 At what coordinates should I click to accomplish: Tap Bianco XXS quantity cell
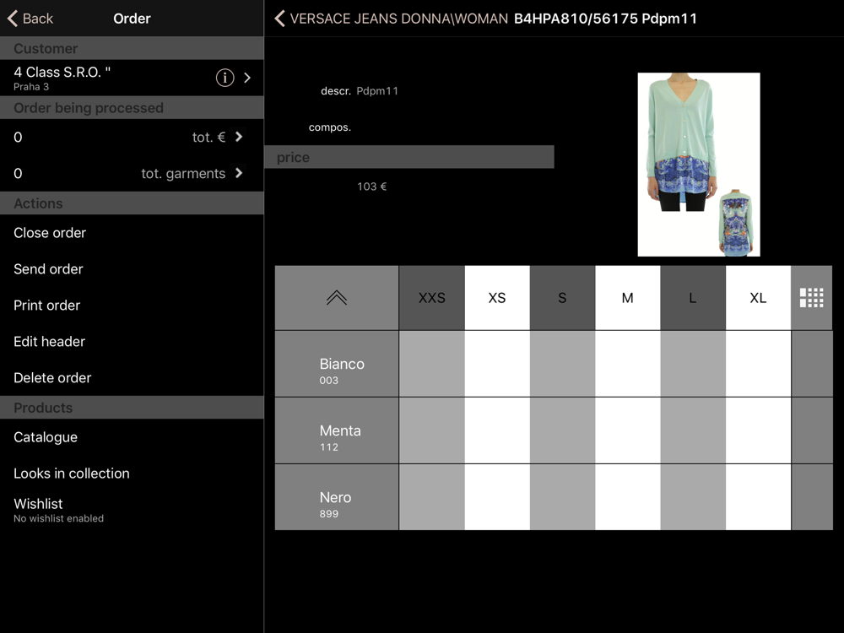pyautogui.click(x=431, y=364)
